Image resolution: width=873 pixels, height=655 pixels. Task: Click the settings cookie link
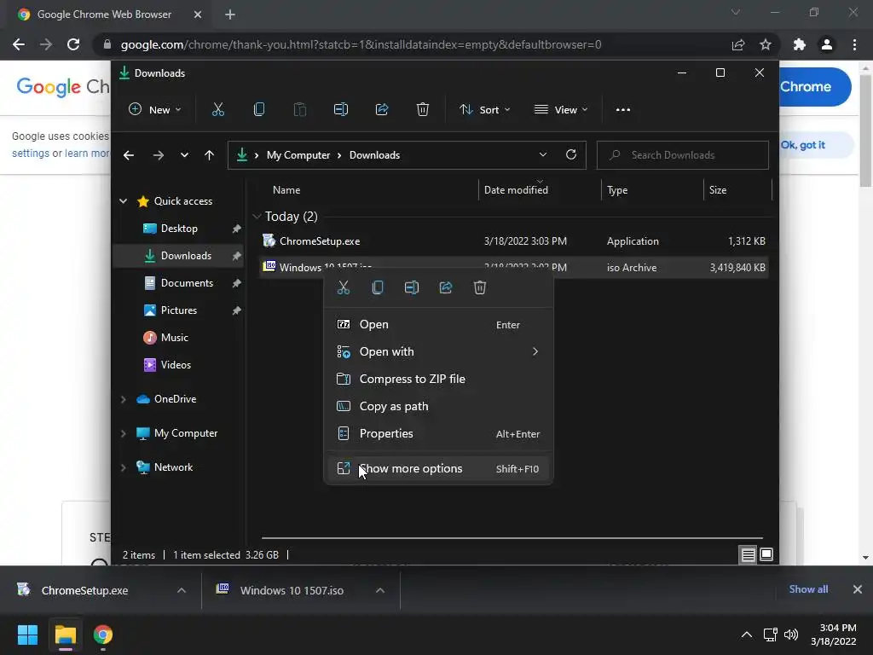(31, 154)
